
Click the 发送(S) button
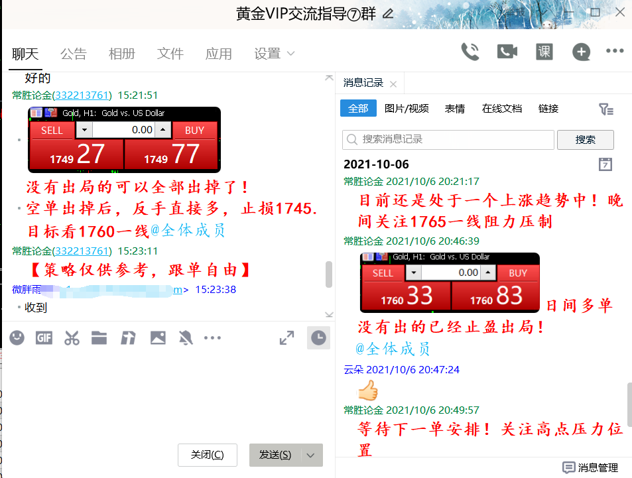pos(275,455)
